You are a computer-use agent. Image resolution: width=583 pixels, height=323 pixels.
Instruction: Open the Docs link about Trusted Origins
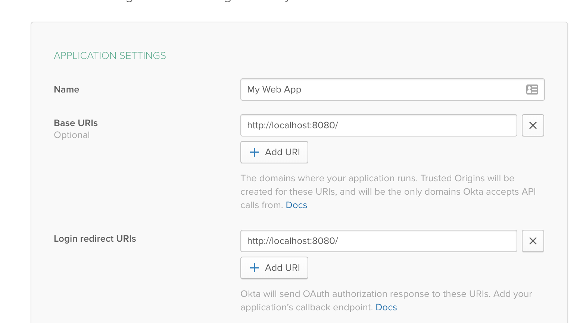pyautogui.click(x=296, y=205)
